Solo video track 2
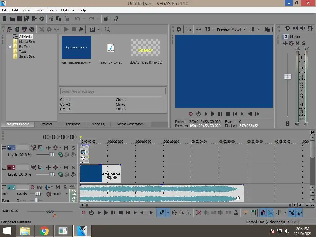 (x=73, y=168)
